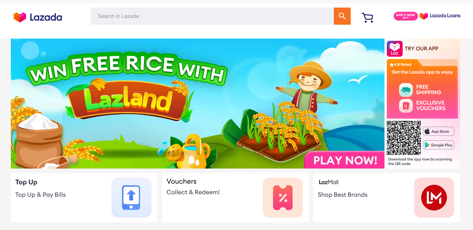The height and width of the screenshot is (230, 473).
Task: Click the Lazada heart logo
Action: point(20,17)
